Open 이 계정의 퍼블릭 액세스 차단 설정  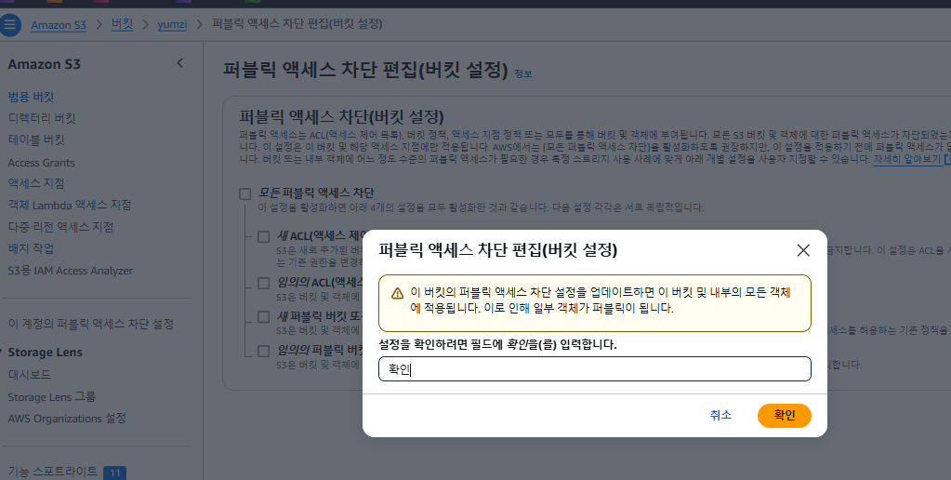(91, 324)
